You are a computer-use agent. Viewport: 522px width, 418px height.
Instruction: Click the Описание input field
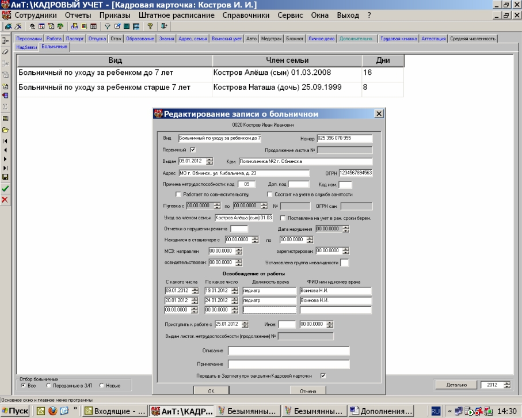(x=289, y=351)
